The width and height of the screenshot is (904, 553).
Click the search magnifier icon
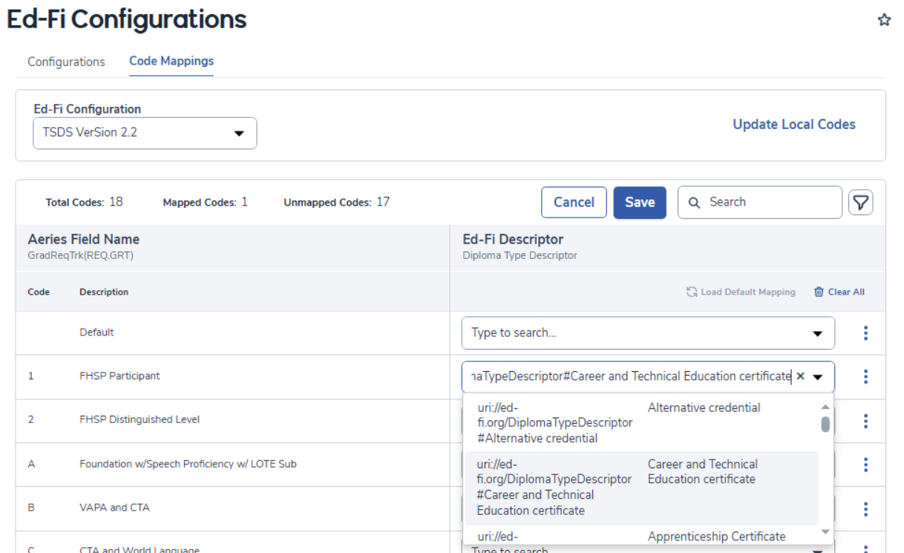[x=695, y=202]
